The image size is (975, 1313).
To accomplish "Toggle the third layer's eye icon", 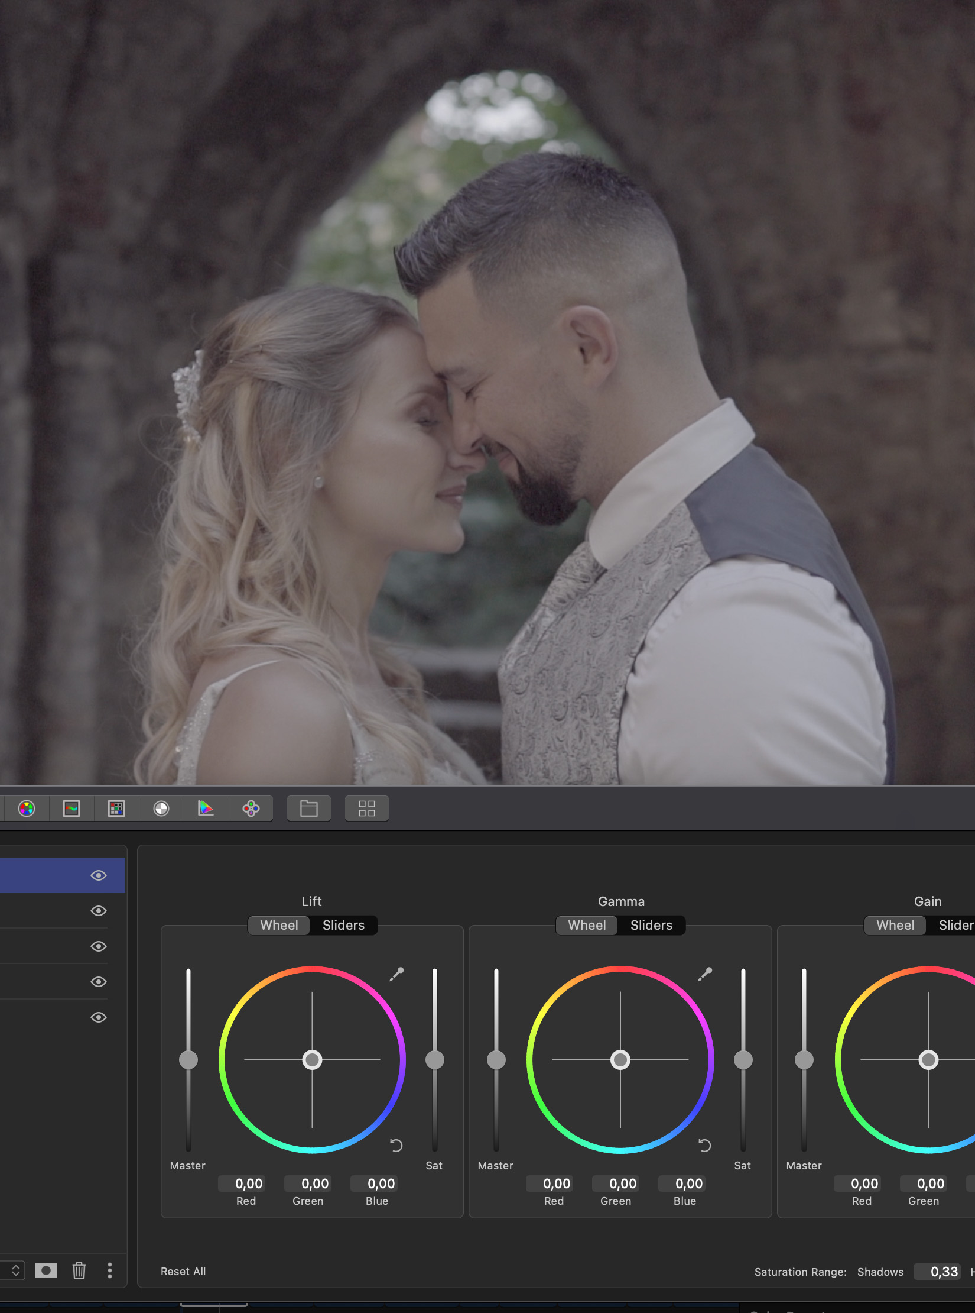I will pos(99,946).
